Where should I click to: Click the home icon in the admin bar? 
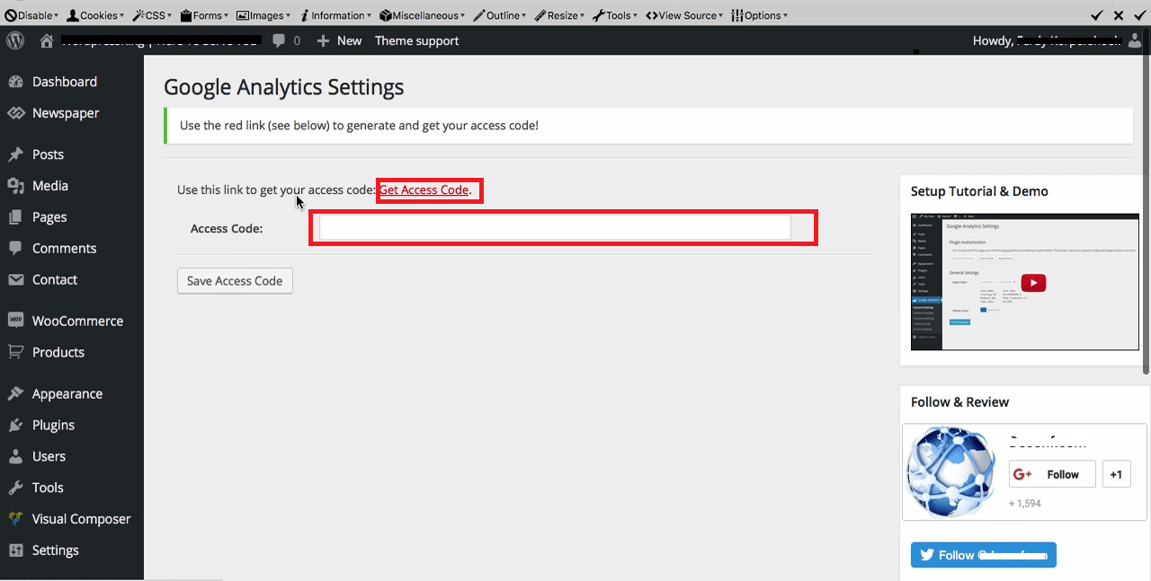coord(47,40)
